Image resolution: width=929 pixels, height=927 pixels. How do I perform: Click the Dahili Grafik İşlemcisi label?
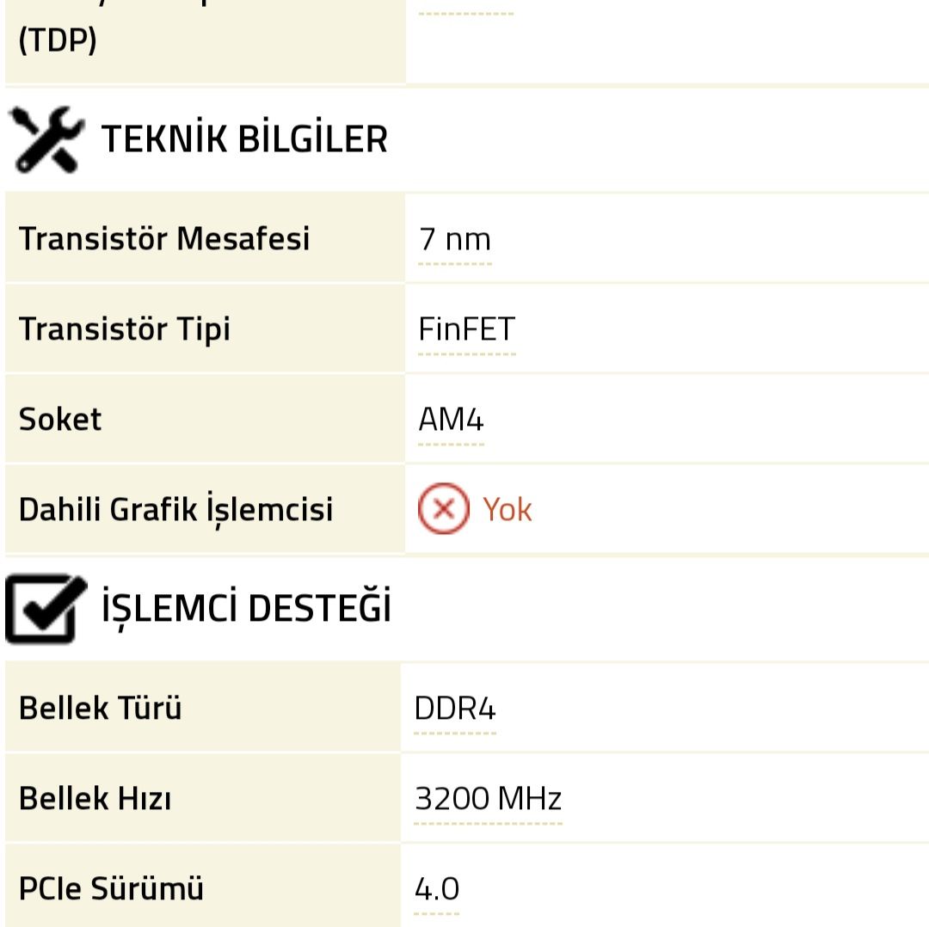(x=175, y=510)
